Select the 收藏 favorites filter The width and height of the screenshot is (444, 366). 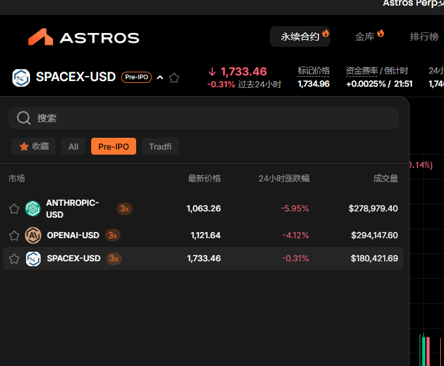tap(34, 146)
